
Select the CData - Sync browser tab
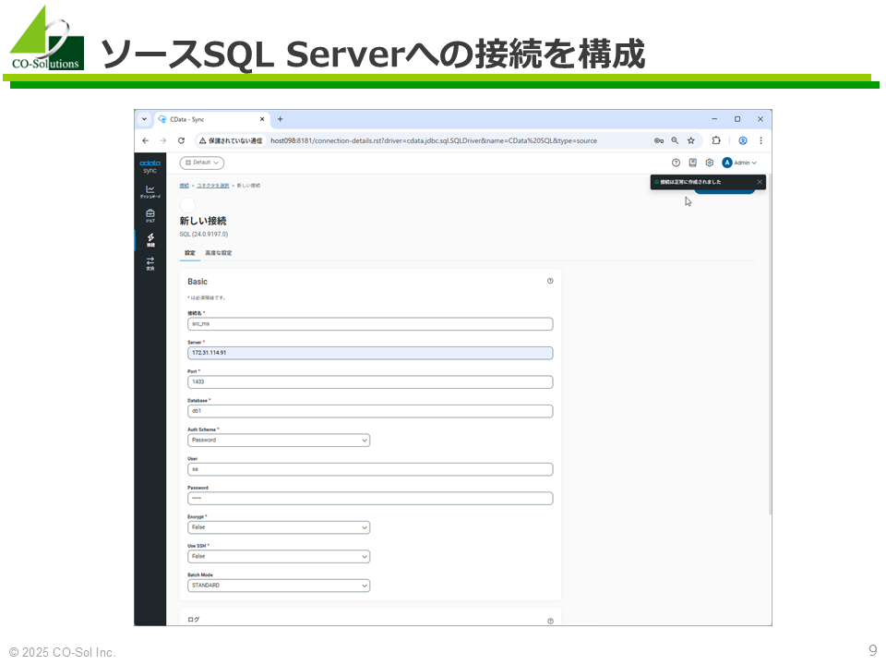tap(212, 119)
